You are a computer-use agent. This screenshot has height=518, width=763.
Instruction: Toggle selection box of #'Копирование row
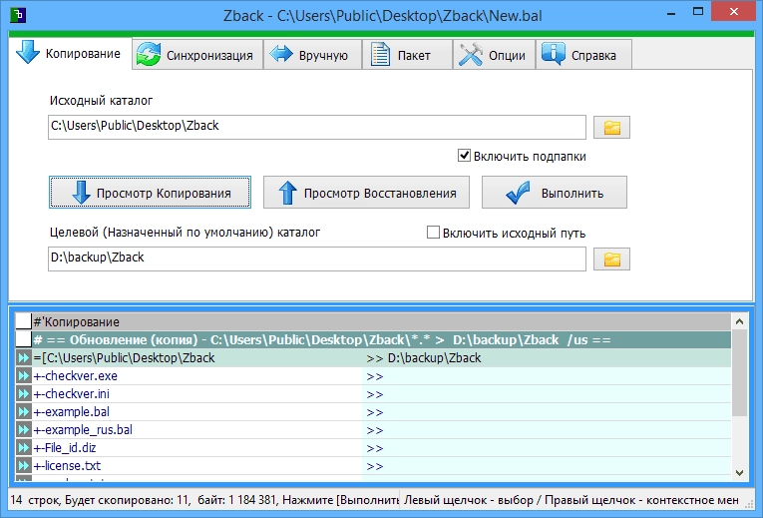[23, 321]
